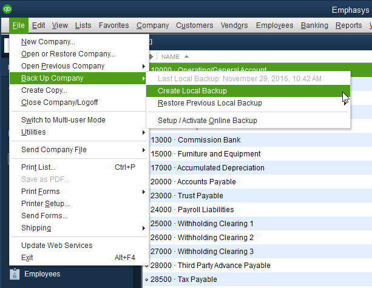372x288 pixels.
Task: Click the QuickBooks logo icon
Action: click(7, 9)
